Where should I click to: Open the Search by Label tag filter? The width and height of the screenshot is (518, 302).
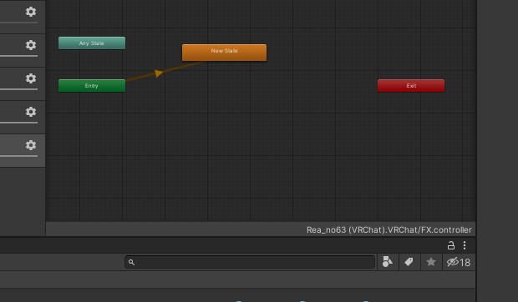(409, 262)
